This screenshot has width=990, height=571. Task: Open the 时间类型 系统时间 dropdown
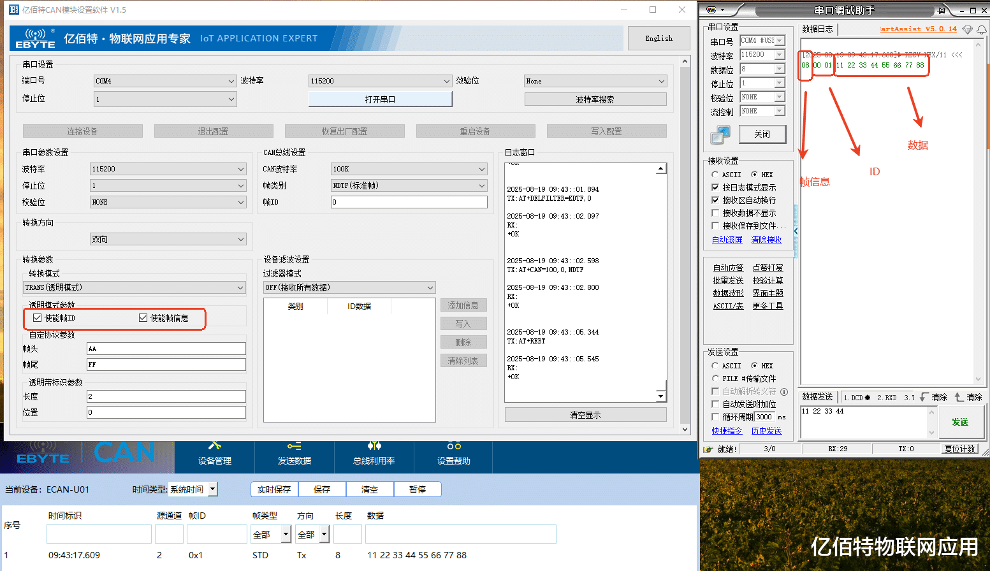click(193, 489)
